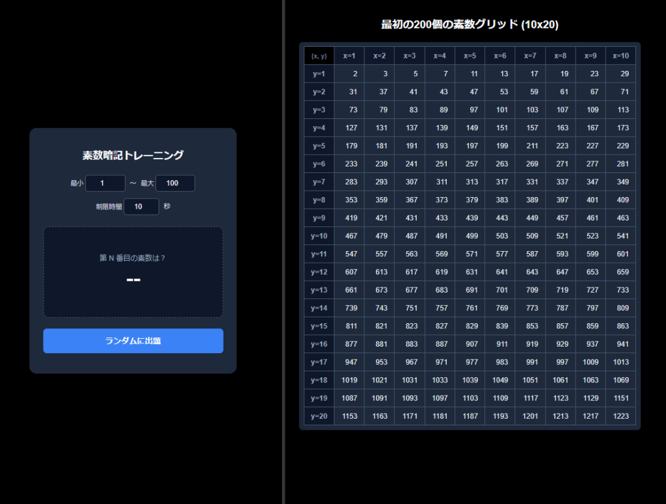Viewport: 666px width, 504px height.
Task: Click the 最初の200個の素数グリッド title
Action: pyautogui.click(x=470, y=25)
